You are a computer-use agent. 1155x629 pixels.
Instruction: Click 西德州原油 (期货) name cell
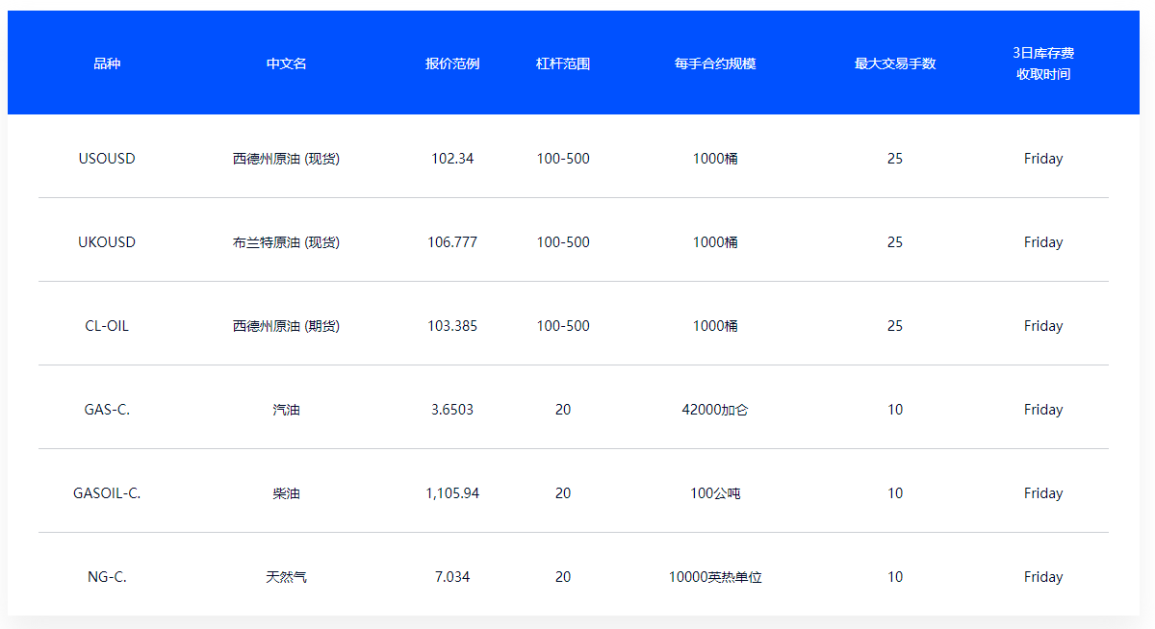pyautogui.click(x=287, y=326)
